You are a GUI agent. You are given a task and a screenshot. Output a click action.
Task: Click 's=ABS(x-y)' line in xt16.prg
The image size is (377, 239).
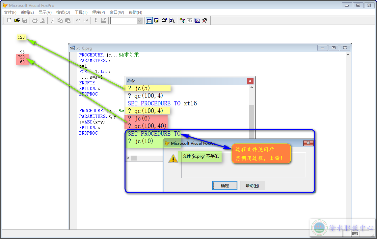point(92,122)
